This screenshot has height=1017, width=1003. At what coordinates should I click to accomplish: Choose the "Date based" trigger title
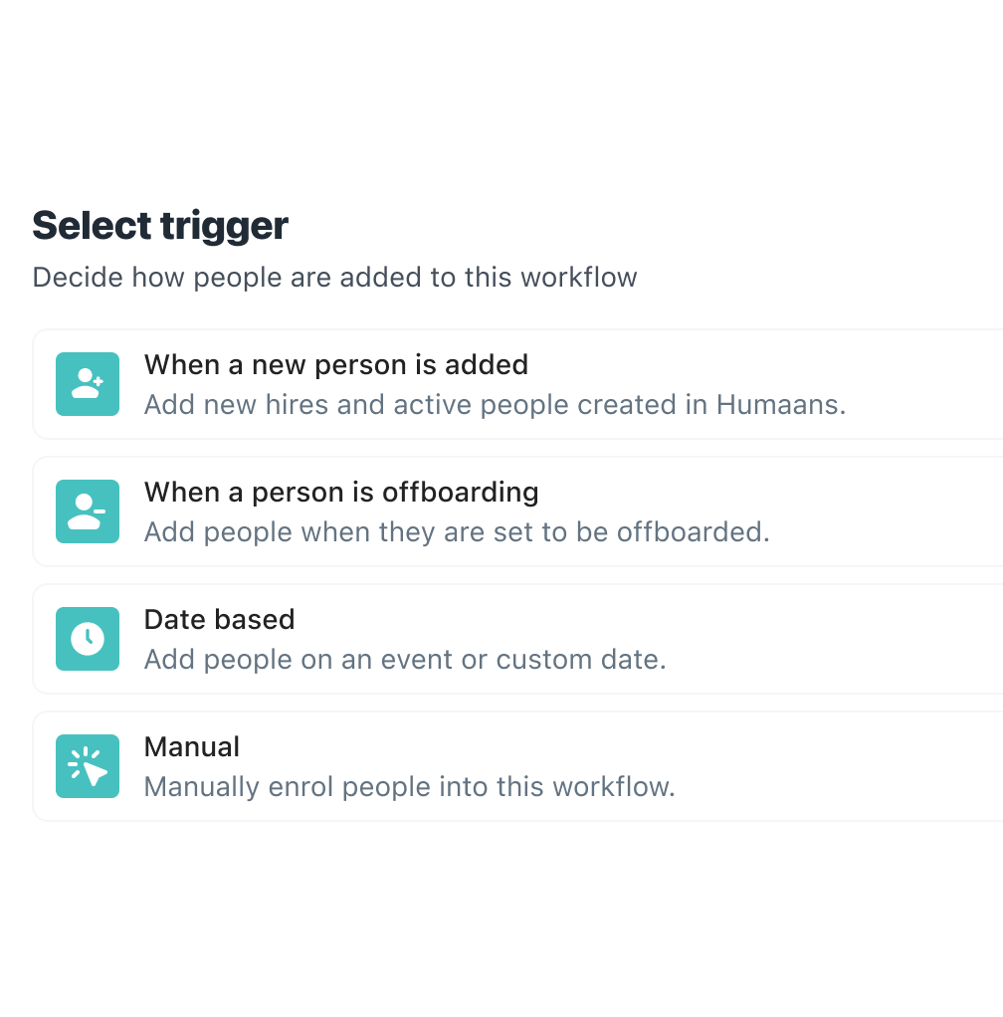coord(219,619)
